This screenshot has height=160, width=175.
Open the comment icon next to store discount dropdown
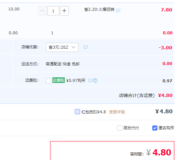[86, 47]
